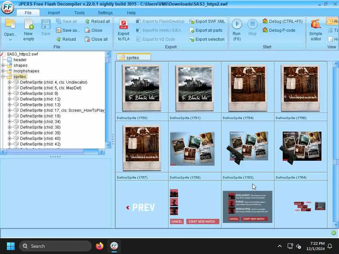Open clock showing 7:22 PM
Screen dimensions: 339x254
315,246
